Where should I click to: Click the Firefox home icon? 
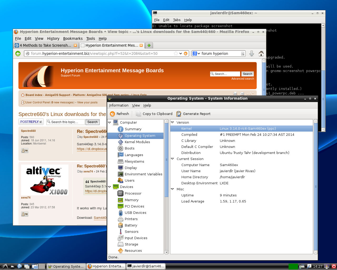pos(261,54)
